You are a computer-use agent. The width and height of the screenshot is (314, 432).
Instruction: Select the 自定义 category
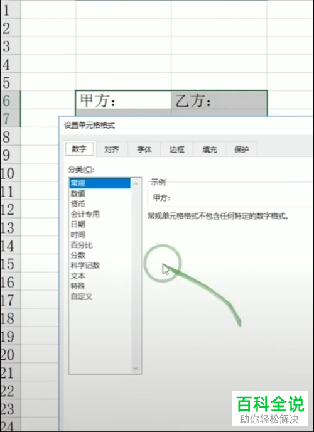[100, 296]
